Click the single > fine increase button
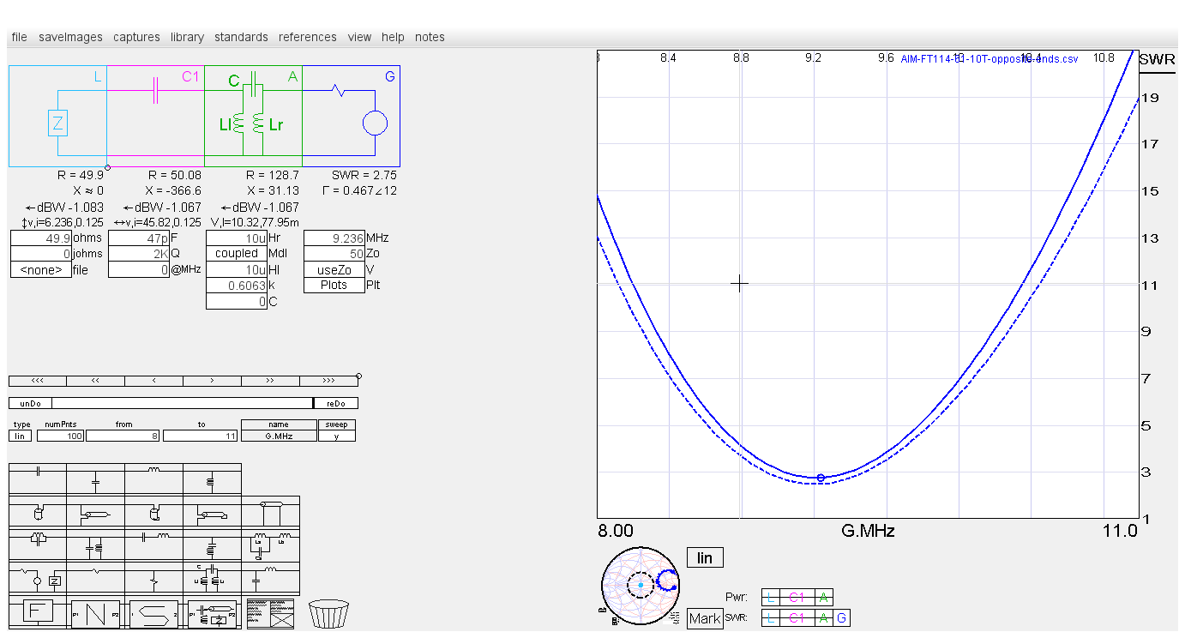 (212, 381)
